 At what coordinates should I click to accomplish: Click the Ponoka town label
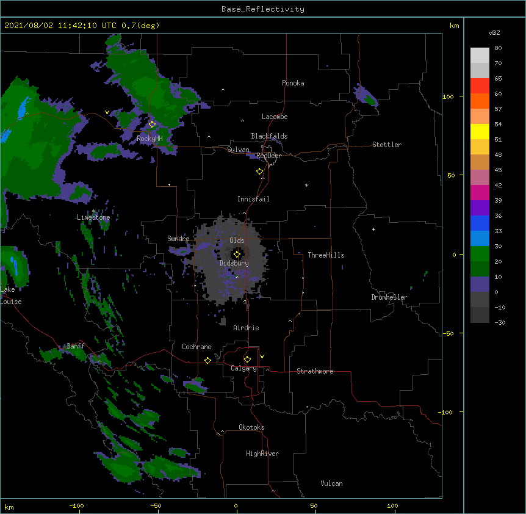(293, 83)
